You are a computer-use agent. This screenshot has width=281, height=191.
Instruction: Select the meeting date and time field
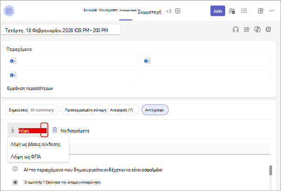point(61,30)
